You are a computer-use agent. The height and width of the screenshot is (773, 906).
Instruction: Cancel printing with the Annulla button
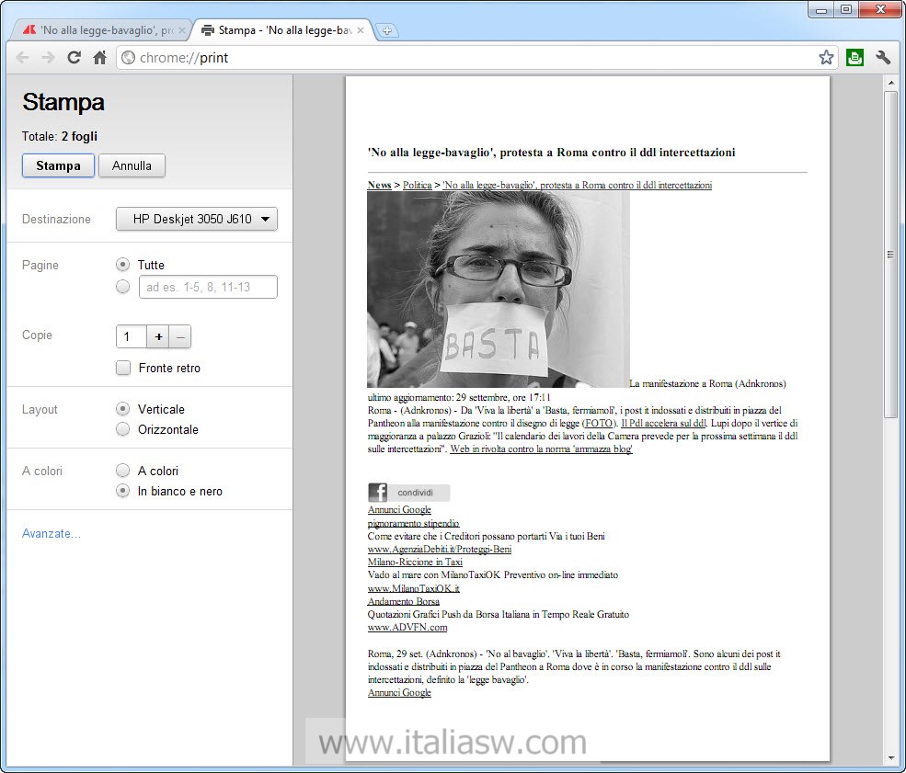132,165
